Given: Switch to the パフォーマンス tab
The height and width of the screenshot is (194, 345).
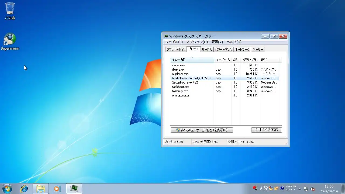Looking at the screenshot, I should click(223, 50).
